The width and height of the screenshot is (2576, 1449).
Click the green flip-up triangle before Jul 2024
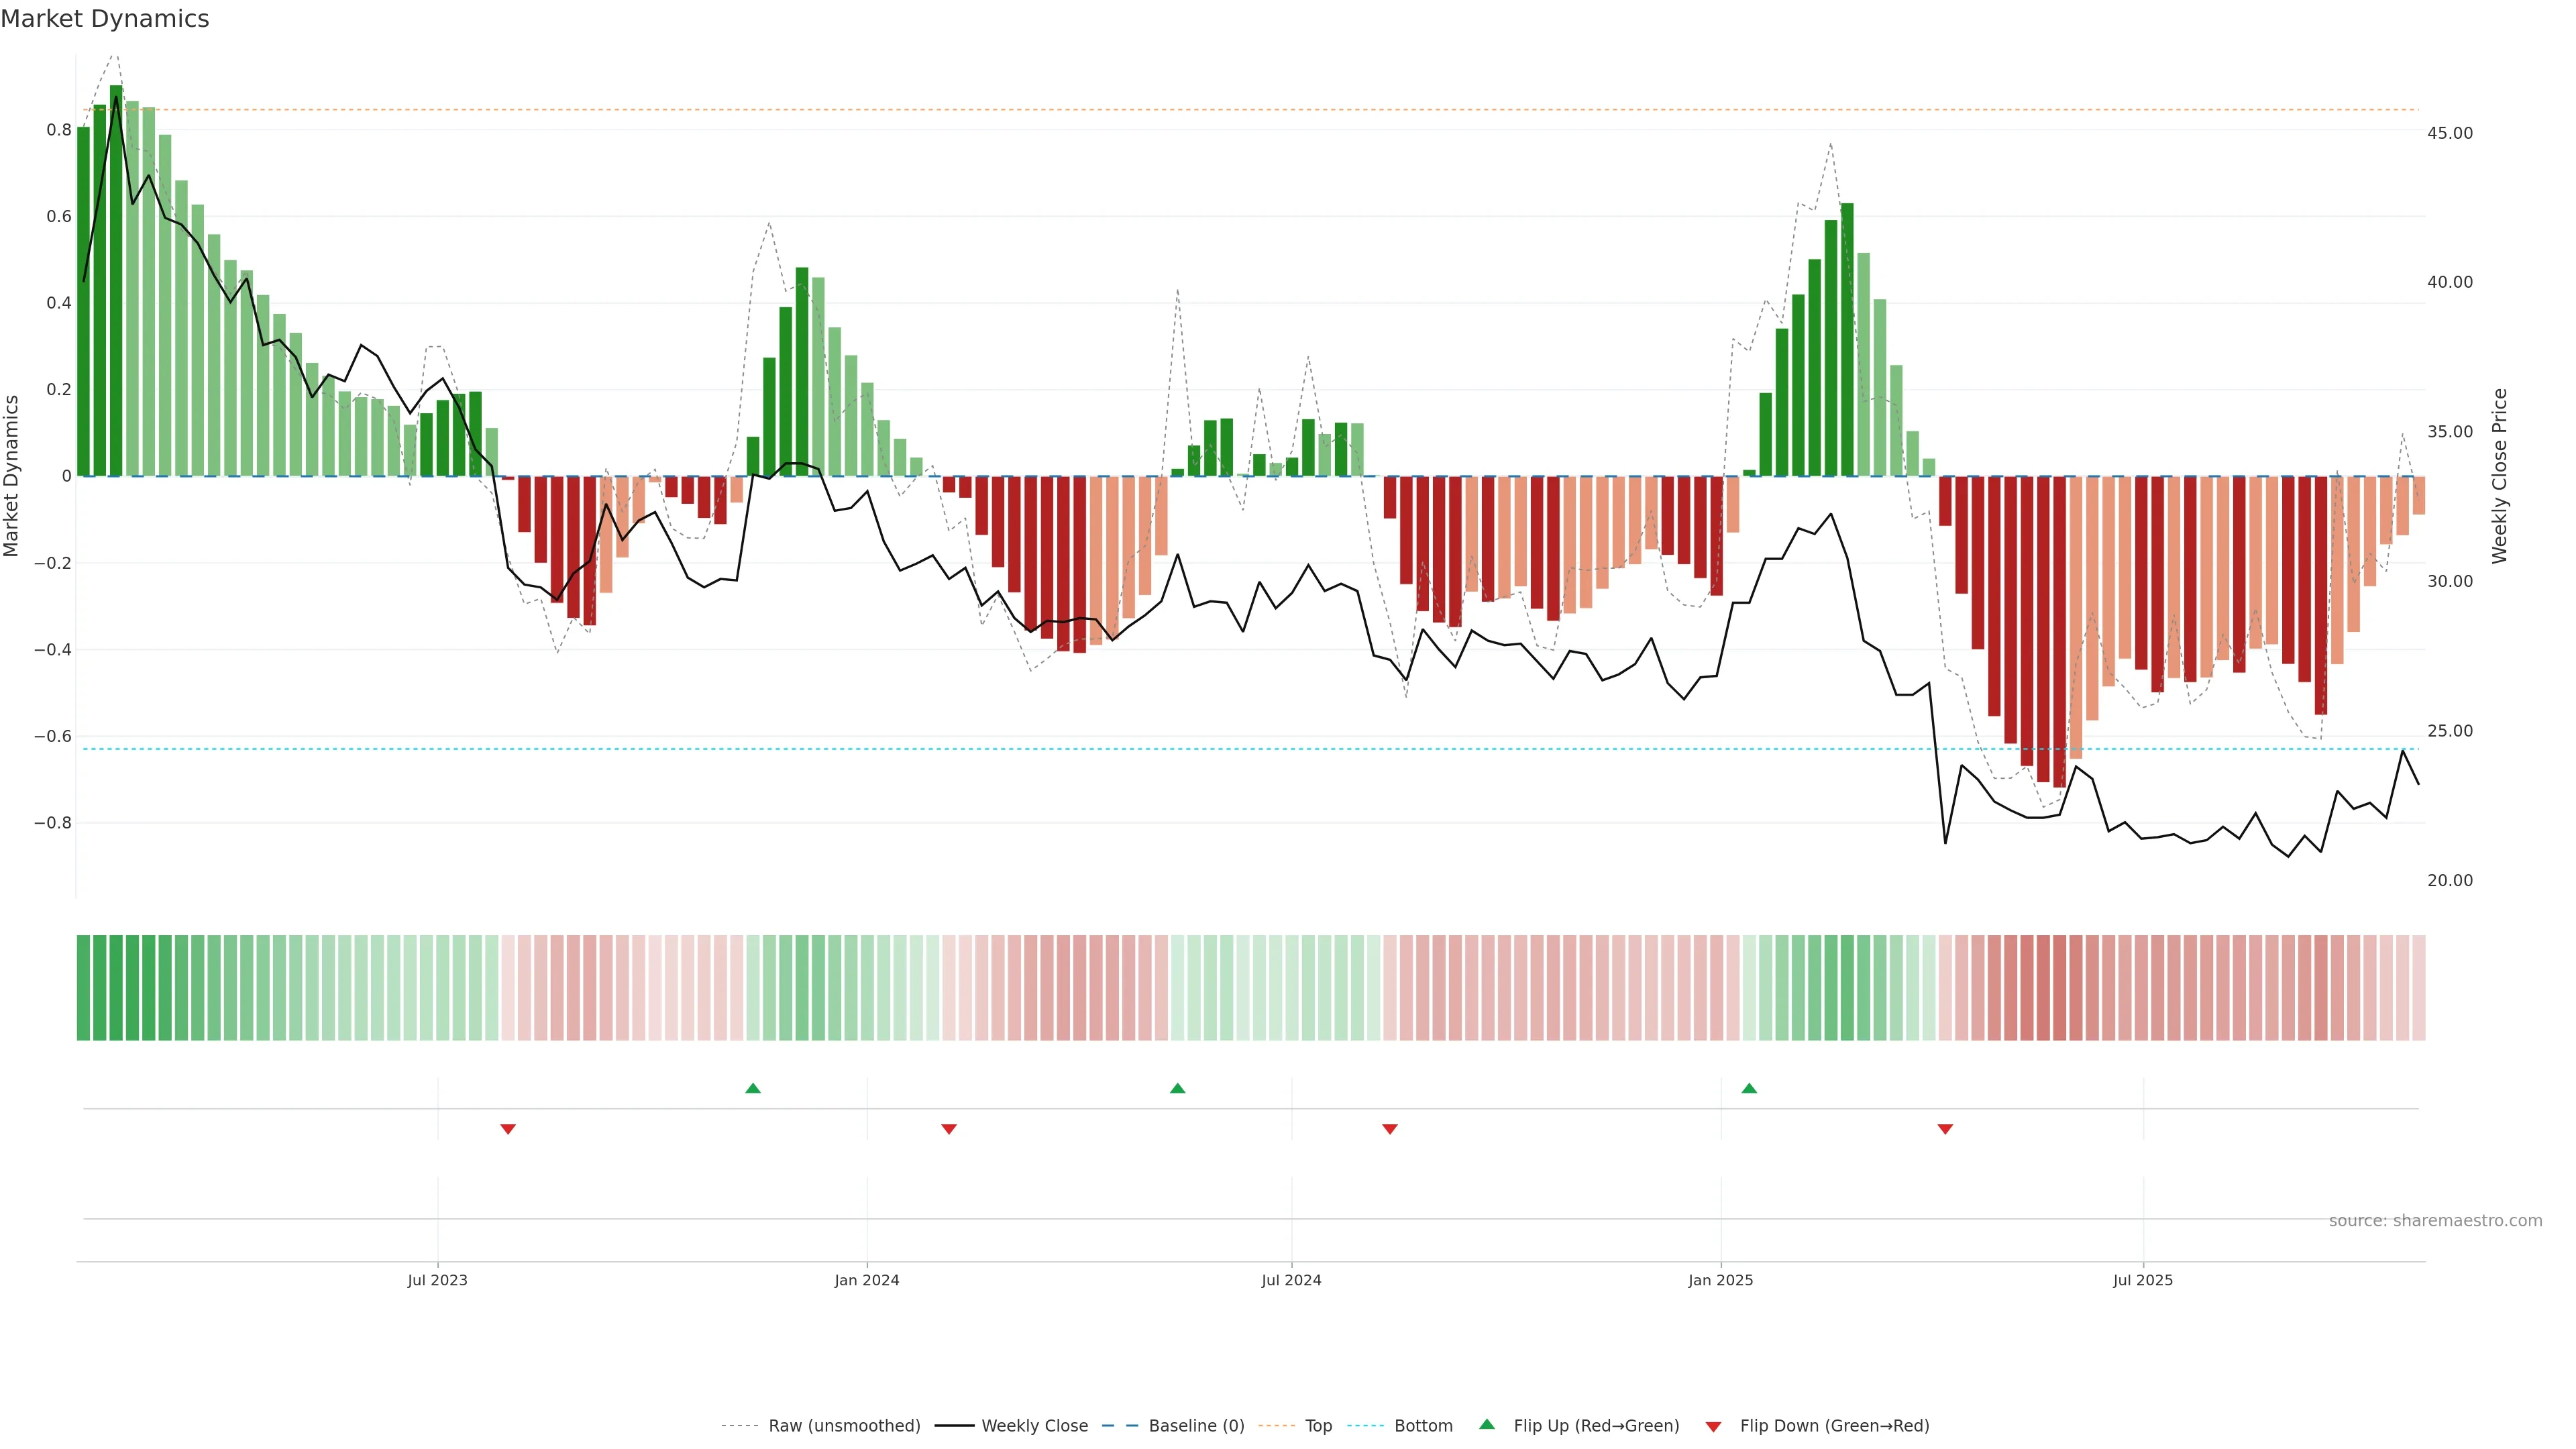point(1177,1088)
